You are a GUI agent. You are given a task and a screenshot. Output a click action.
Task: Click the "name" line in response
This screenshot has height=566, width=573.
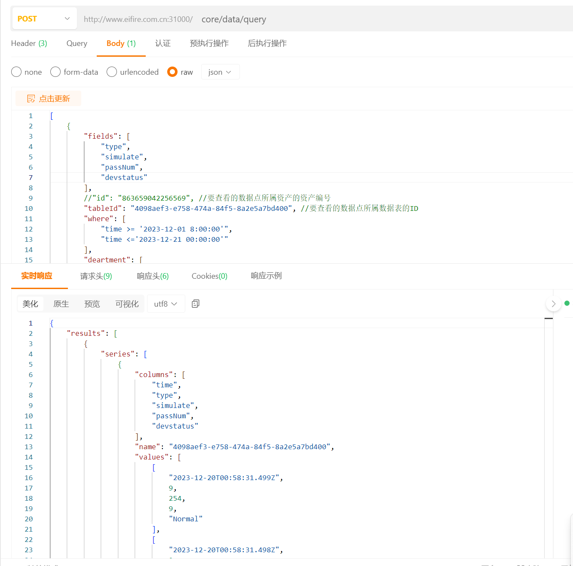[x=235, y=447]
